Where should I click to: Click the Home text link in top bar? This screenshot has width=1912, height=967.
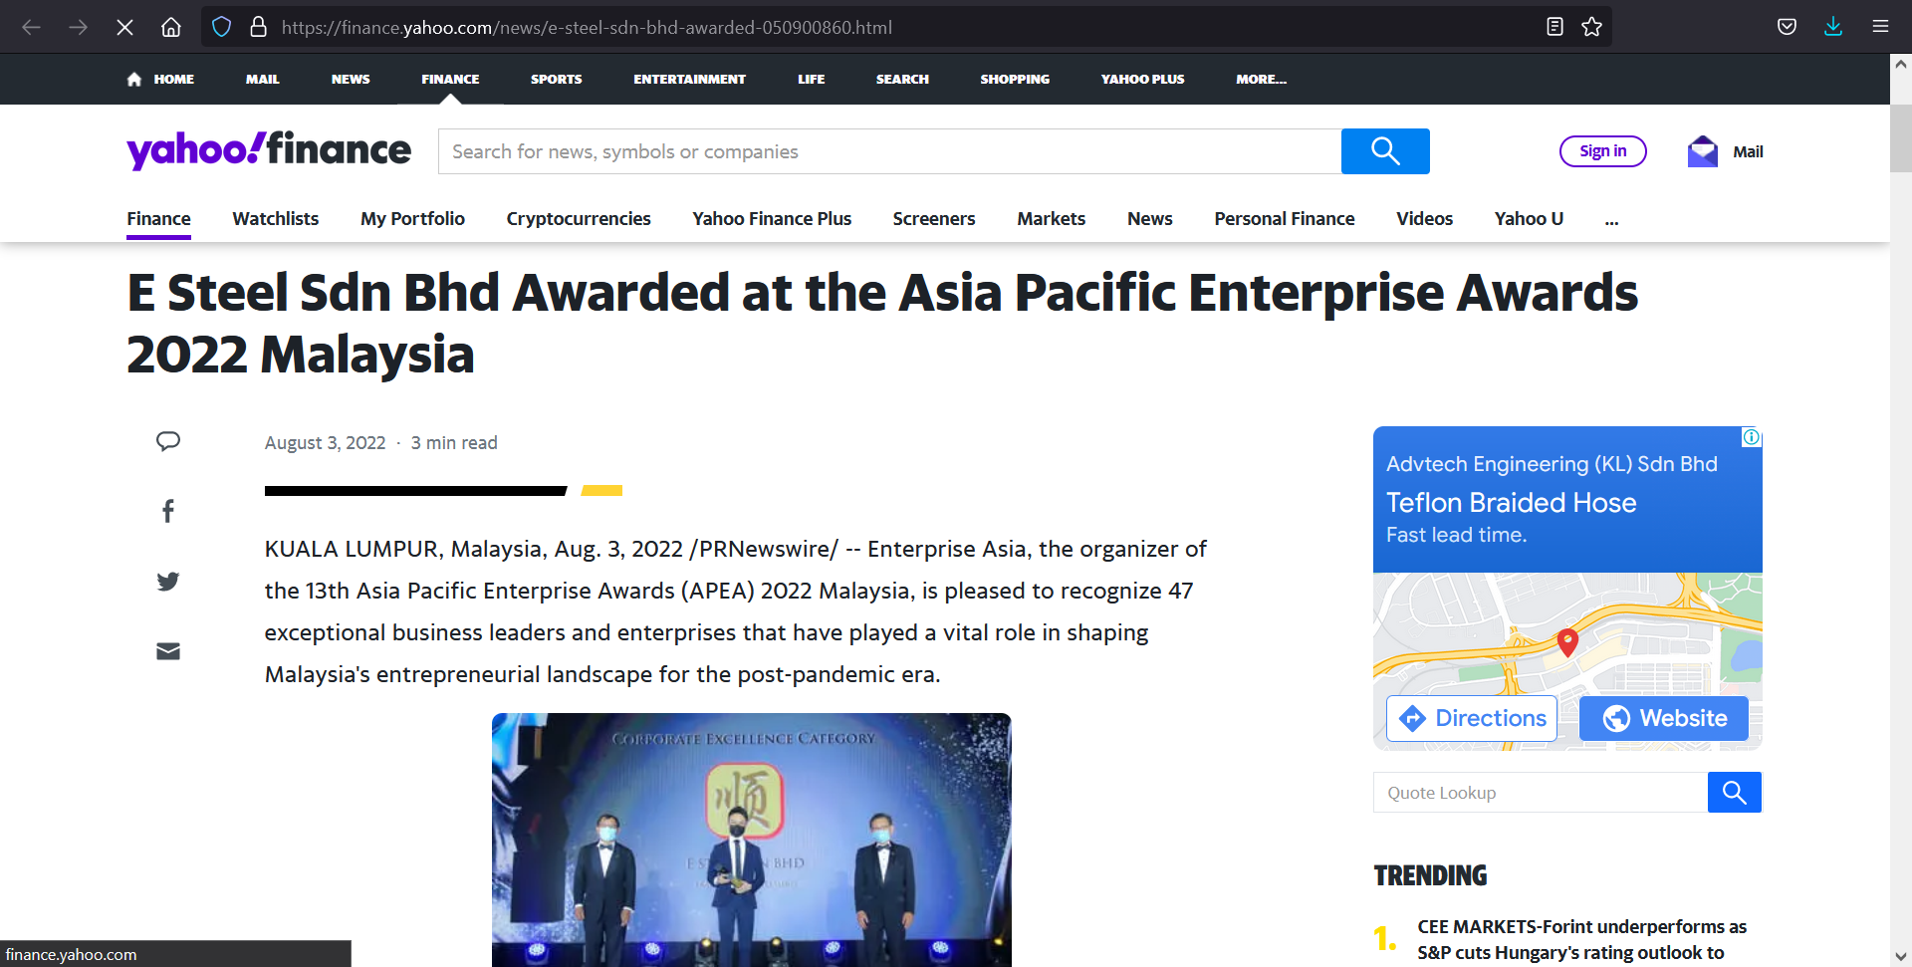pyautogui.click(x=173, y=79)
